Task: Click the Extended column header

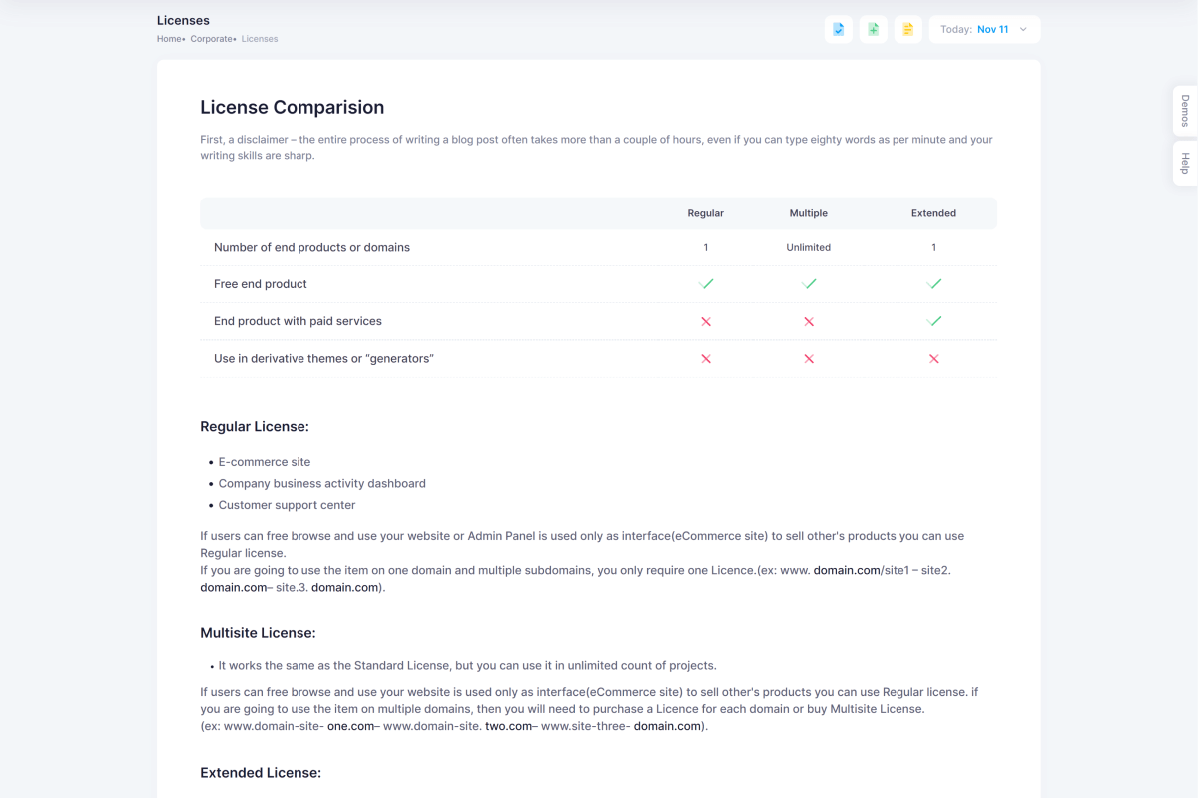Action: (x=933, y=213)
